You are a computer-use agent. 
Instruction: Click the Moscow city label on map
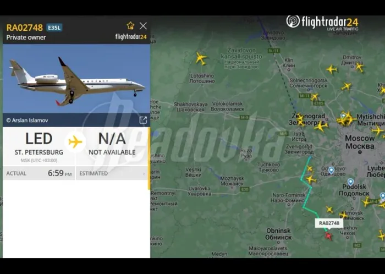360,142
